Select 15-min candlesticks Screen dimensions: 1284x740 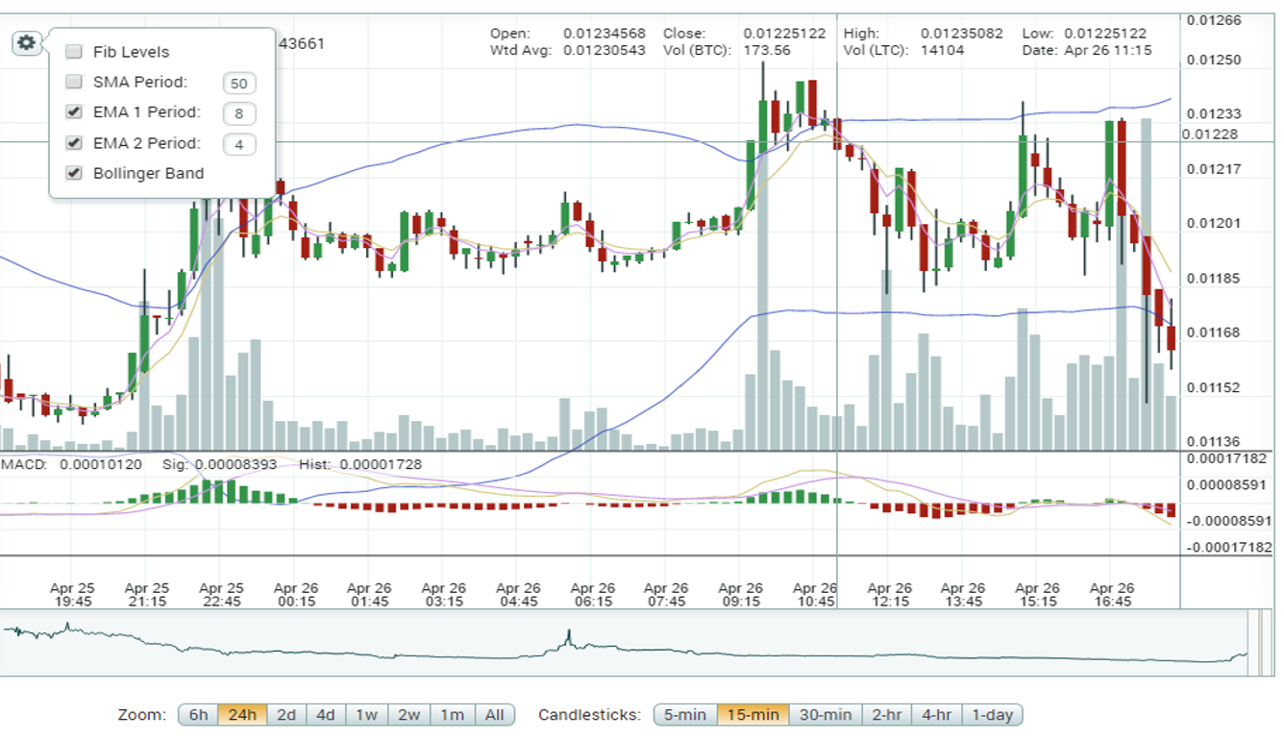click(x=753, y=715)
